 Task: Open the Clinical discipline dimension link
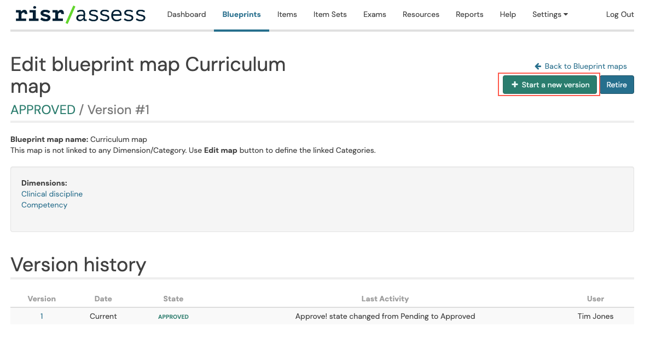(x=51, y=194)
